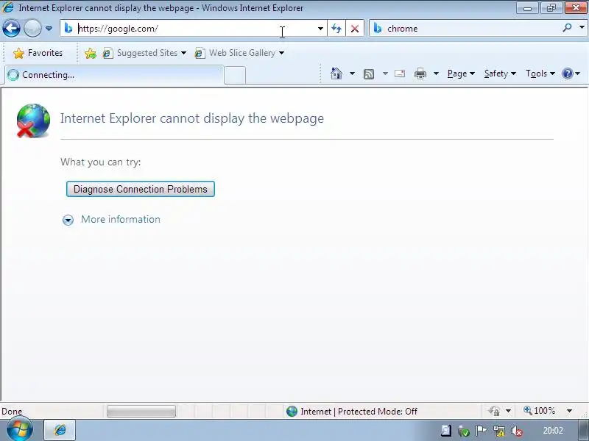Click the globe error icon on page
589x441 pixels.
[33, 121]
